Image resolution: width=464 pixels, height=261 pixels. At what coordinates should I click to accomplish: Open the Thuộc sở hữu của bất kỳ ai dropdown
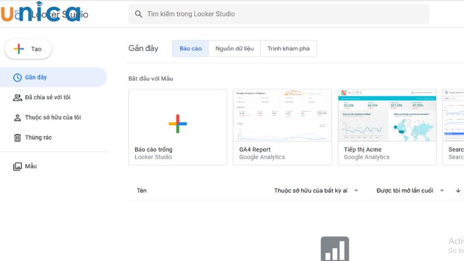pos(316,191)
